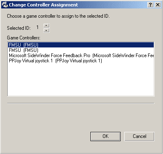The image size is (163, 154).
Task: Decrease Selected ID with down spinner arrow
Action: click(46, 30)
